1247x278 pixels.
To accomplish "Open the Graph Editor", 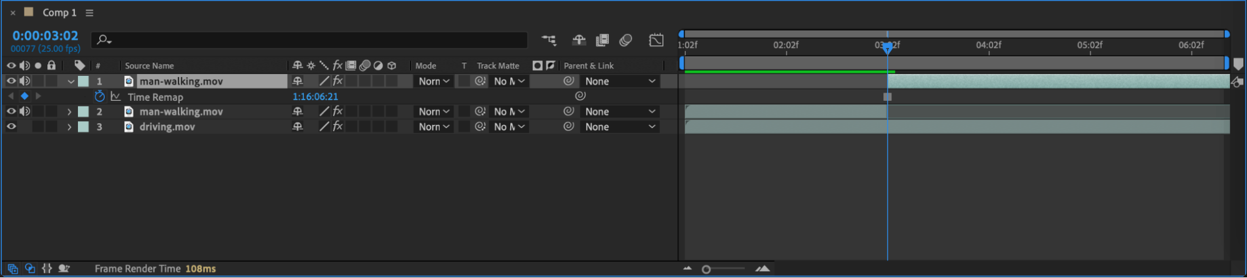I will pyautogui.click(x=656, y=40).
